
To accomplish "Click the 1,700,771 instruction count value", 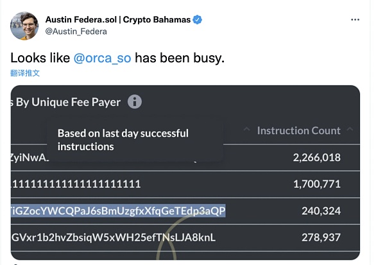I will [317, 184].
